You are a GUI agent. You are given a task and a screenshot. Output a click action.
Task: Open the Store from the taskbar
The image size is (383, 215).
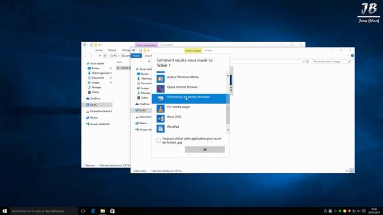pyautogui.click(x=112, y=211)
